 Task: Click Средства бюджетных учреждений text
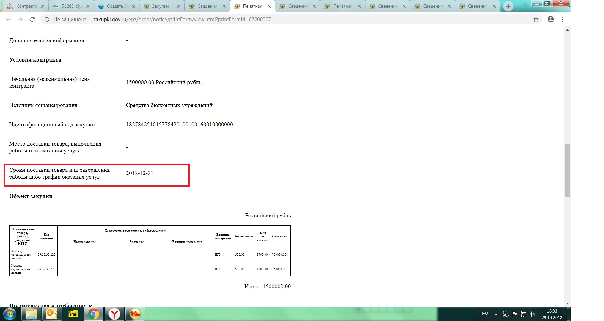[x=169, y=105]
